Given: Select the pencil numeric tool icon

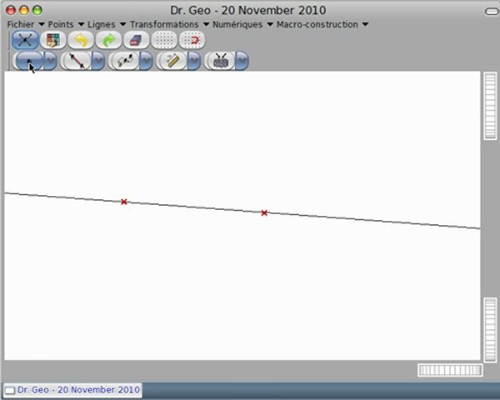Looking at the screenshot, I should coord(172,61).
